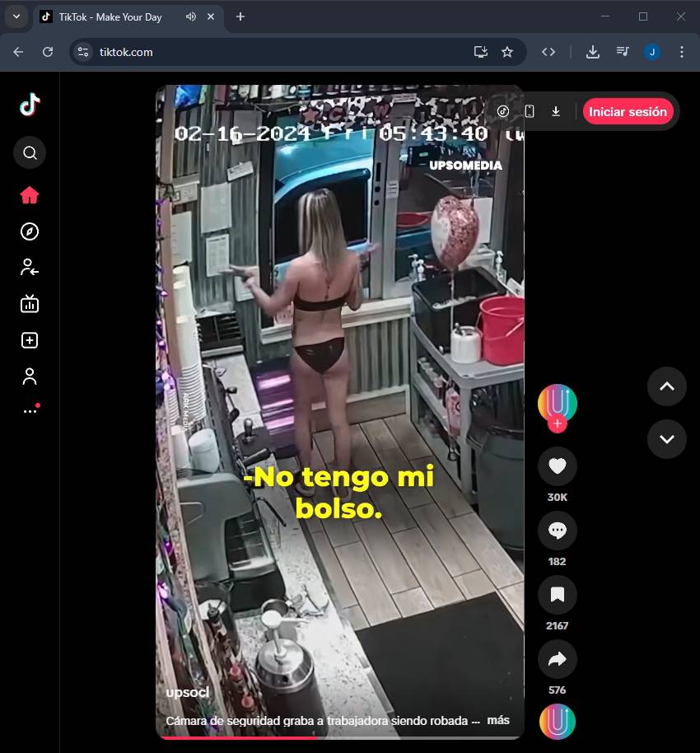The width and height of the screenshot is (700, 753).
Task: Open the LIVE section icon
Action: (30, 304)
